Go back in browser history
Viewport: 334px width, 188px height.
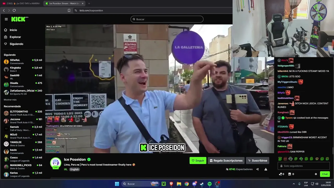[4, 10]
